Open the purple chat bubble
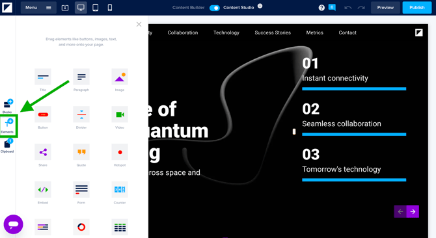The height and width of the screenshot is (238, 436). pyautogui.click(x=13, y=224)
